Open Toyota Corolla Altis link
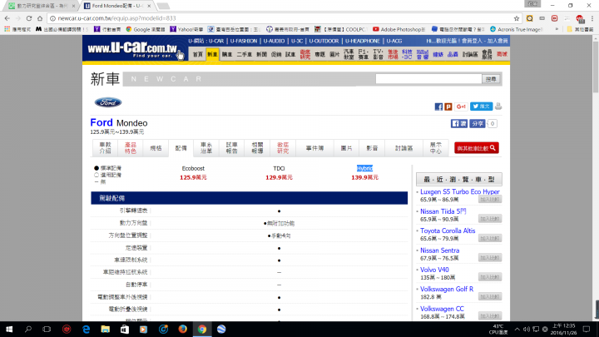The height and width of the screenshot is (337, 599). [x=448, y=230]
